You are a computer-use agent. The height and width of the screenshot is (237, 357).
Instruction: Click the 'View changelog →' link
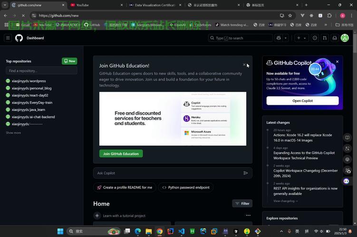tap(286, 201)
